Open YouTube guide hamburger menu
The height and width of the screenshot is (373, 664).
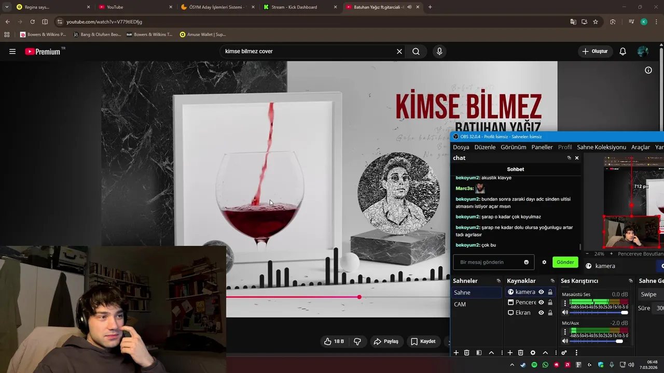tap(12, 51)
